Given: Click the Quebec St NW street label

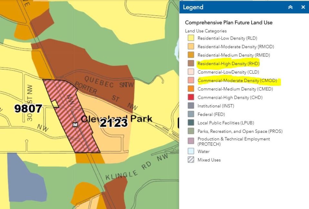Looking at the screenshot, I should (108, 82).
